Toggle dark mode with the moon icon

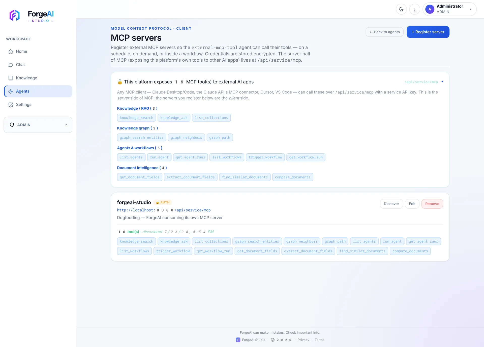click(x=401, y=9)
